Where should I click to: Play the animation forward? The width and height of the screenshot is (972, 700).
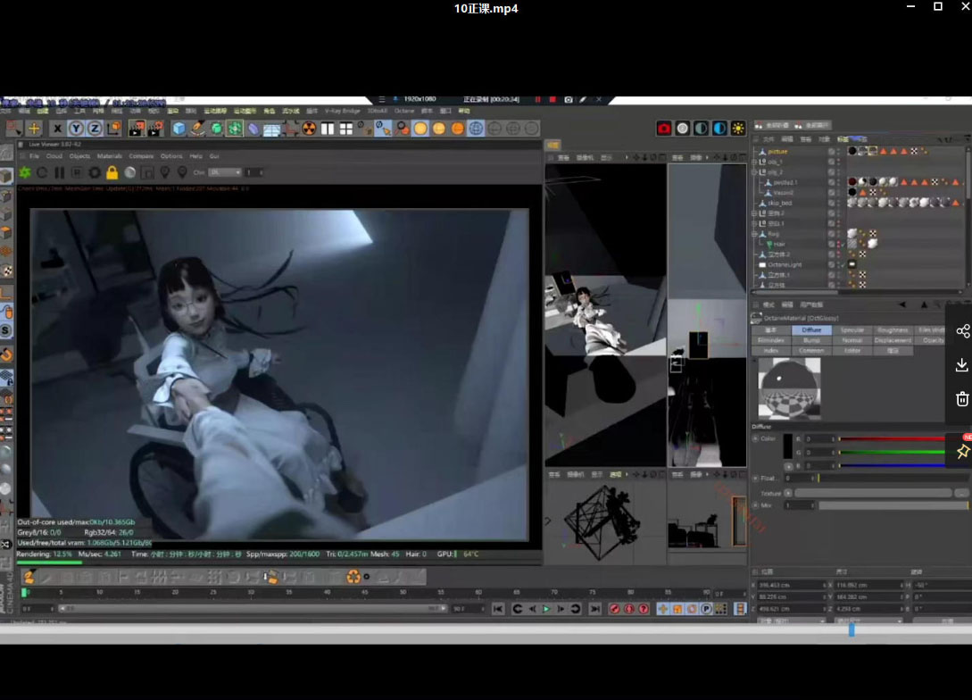pos(546,609)
